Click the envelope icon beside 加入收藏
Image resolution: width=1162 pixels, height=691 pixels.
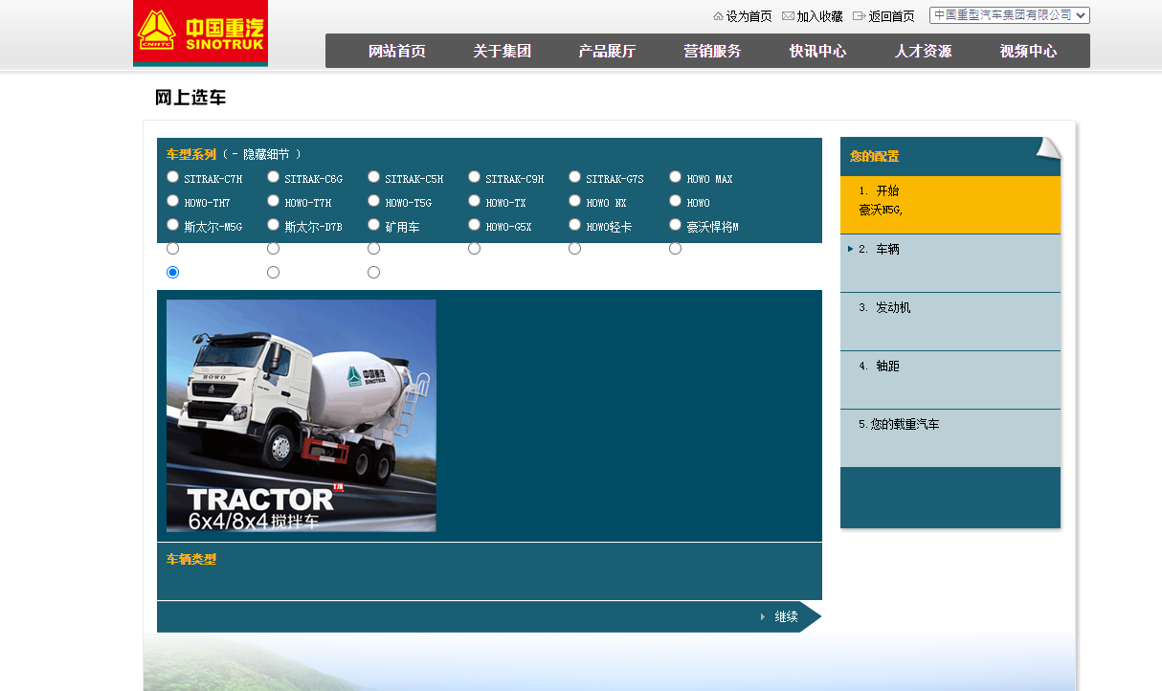tap(788, 16)
